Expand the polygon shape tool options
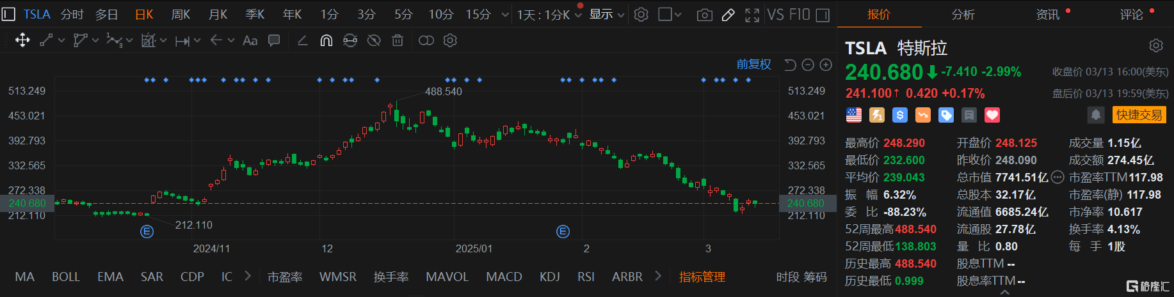Viewport: 1174px width, 297px height. (95, 40)
